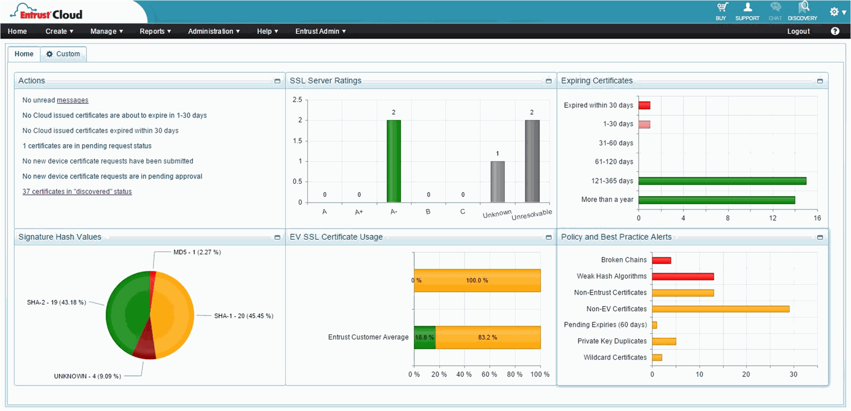
Task: Open the Manage dropdown menu
Action: [106, 31]
